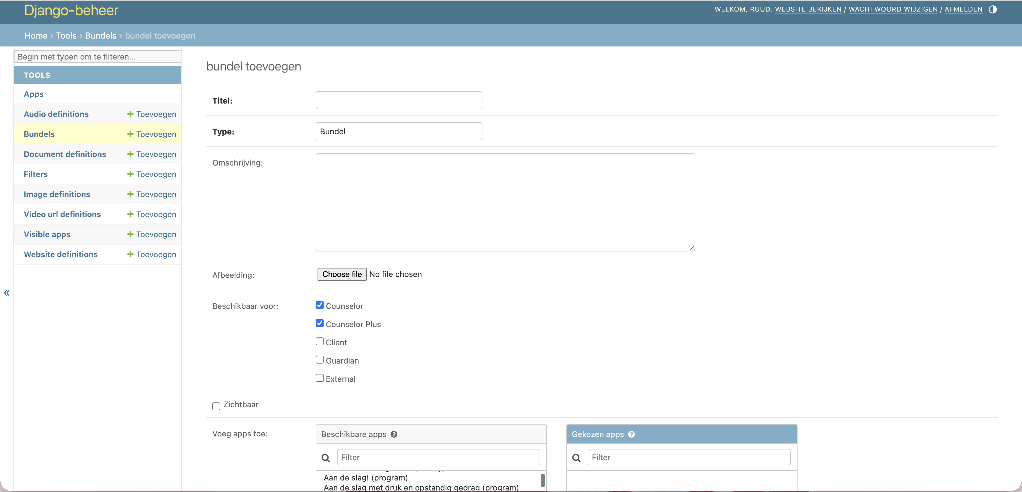Viewport: 1022px width, 492px height.
Task: Check the Zichtbaar checkbox
Action: click(216, 406)
